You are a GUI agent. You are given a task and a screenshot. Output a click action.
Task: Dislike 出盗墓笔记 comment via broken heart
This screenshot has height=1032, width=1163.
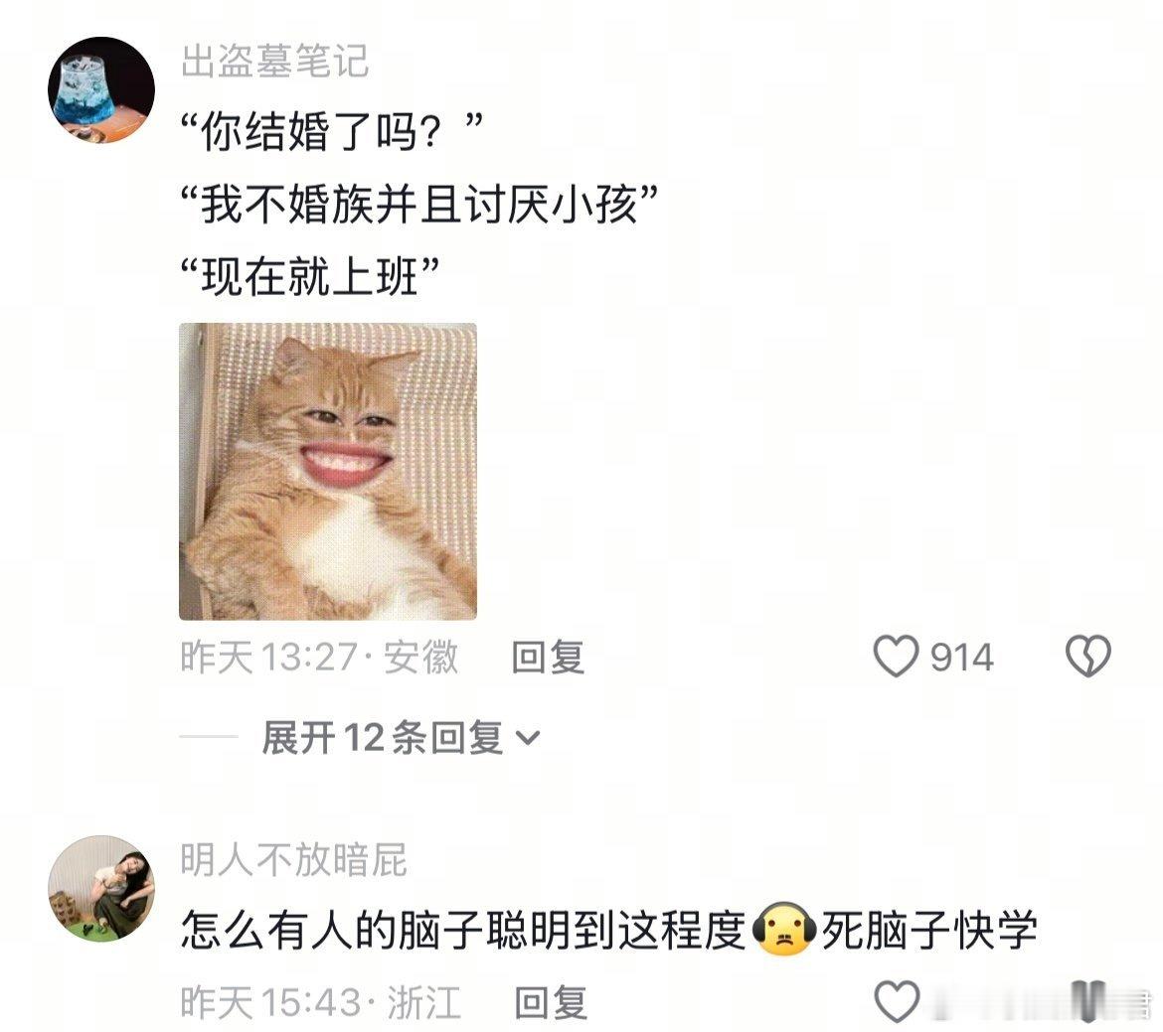(1087, 657)
